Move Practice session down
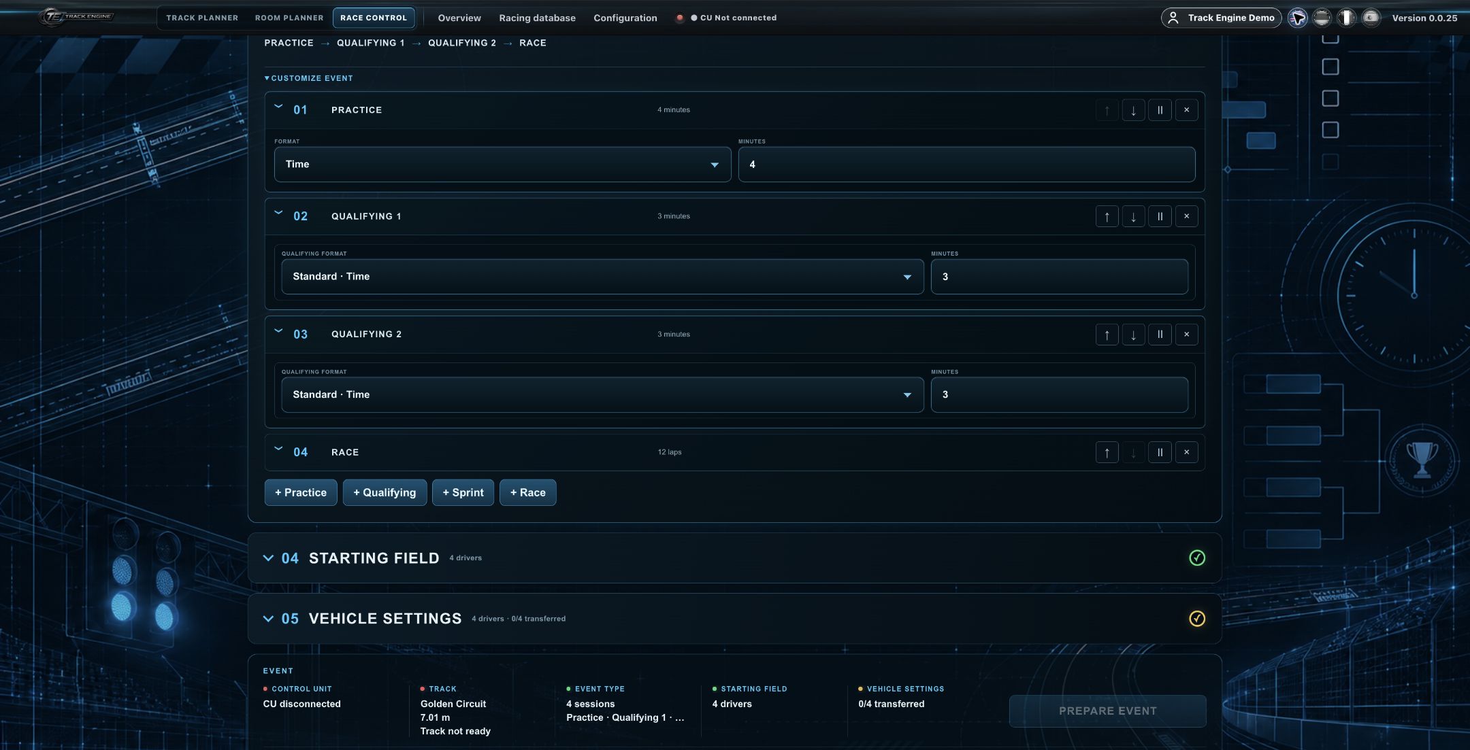Viewport: 1470px width, 750px height. [1133, 110]
